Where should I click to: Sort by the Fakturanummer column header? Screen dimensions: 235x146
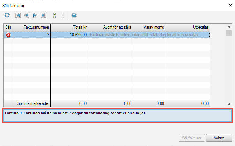click(32, 27)
